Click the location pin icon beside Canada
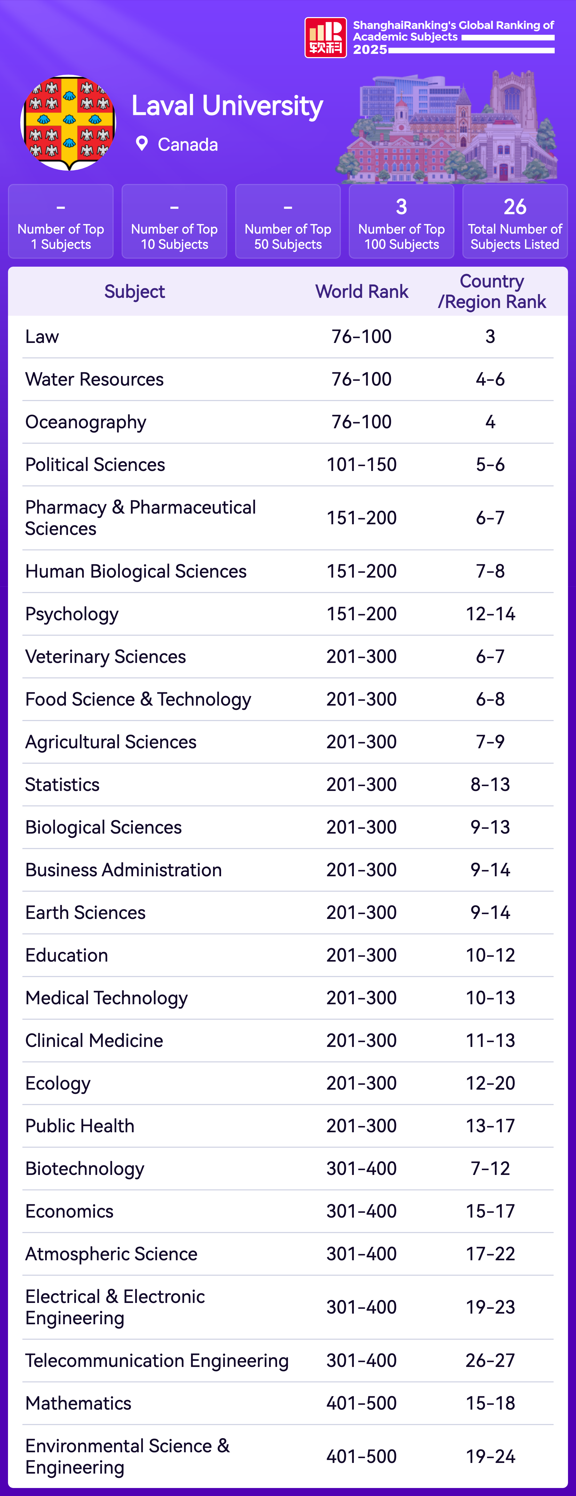This screenshot has height=1496, width=576. click(142, 144)
